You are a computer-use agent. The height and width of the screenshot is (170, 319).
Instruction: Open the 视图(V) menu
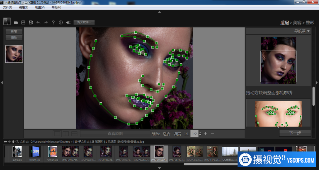[40, 7]
